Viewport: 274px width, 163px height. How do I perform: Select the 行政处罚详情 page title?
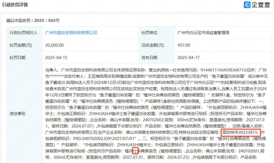point(15,5)
